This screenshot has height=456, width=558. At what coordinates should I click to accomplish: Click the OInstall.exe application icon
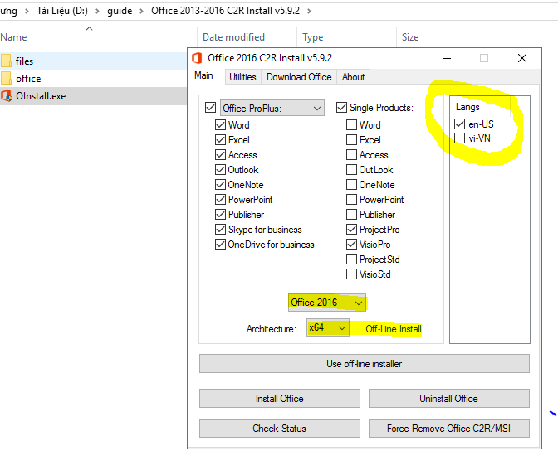point(6,96)
